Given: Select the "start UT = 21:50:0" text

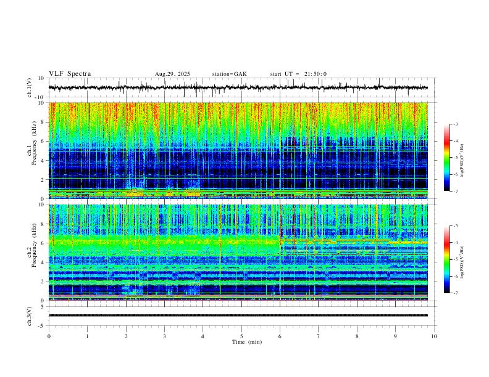Looking at the screenshot, I should pyautogui.click(x=298, y=74).
